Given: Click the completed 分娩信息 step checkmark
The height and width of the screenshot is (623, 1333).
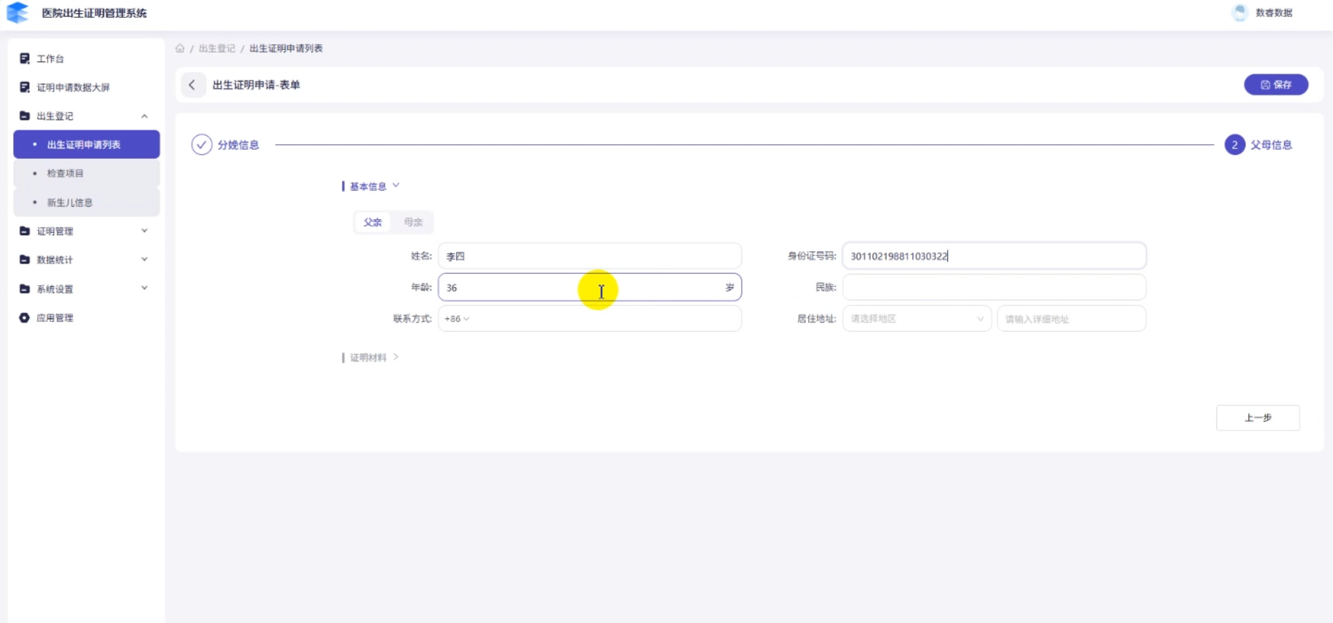Looking at the screenshot, I should tap(201, 144).
